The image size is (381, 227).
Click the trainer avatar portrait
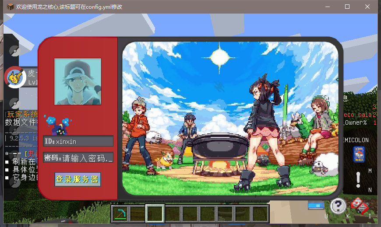point(78,82)
